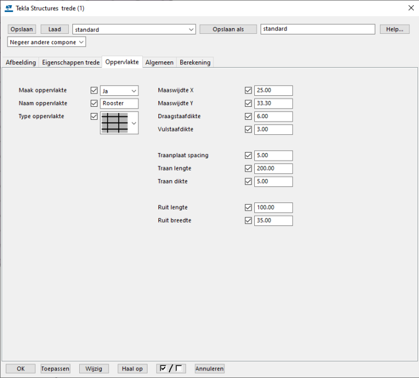Toggle Draagstaafdikte checkbox
Screen dimensions: 419x378
tap(249, 116)
